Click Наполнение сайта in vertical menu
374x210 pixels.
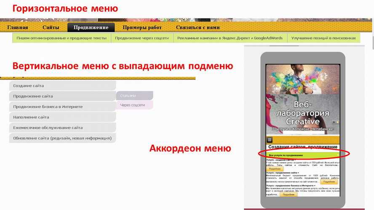point(62,117)
